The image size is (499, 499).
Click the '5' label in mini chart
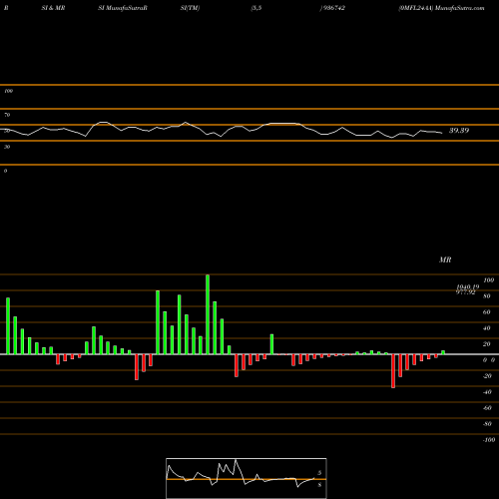319,473
